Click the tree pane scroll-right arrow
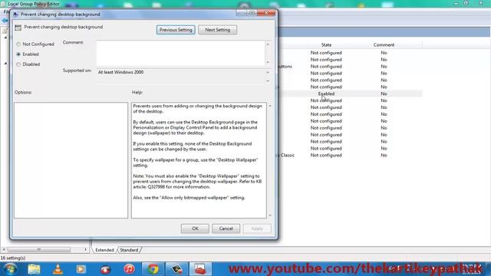The image size is (491, 276). click(85, 249)
